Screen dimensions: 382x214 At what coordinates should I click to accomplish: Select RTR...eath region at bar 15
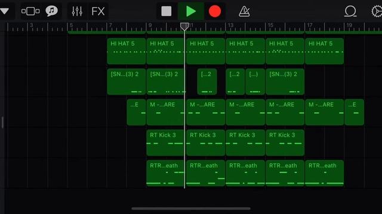[285, 173]
